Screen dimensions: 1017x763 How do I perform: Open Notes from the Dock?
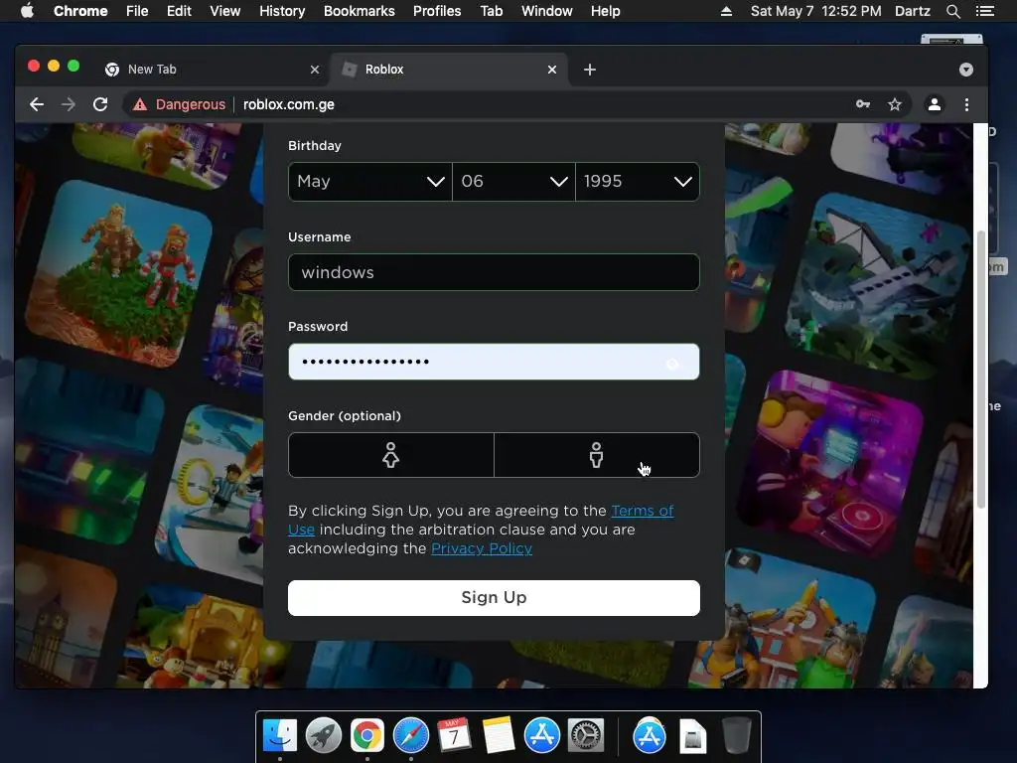point(499,735)
